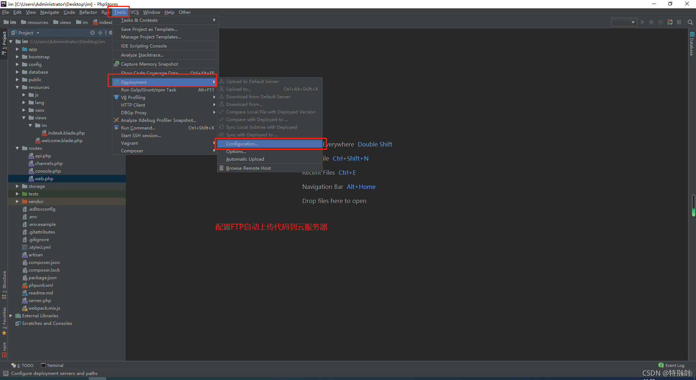Screen dimensions: 696x380
Task: Open the Refactor menu
Action: pyautogui.click(x=88, y=12)
